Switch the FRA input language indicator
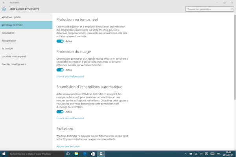The height and width of the screenshot is (157, 236). pyautogui.click(x=219, y=154)
